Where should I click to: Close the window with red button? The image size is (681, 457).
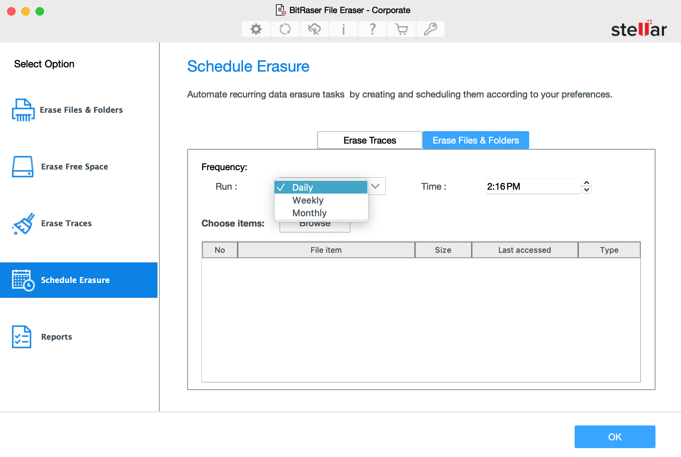coord(11,11)
